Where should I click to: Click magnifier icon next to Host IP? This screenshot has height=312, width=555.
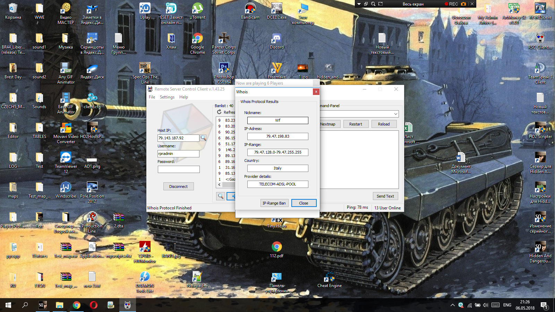click(203, 138)
